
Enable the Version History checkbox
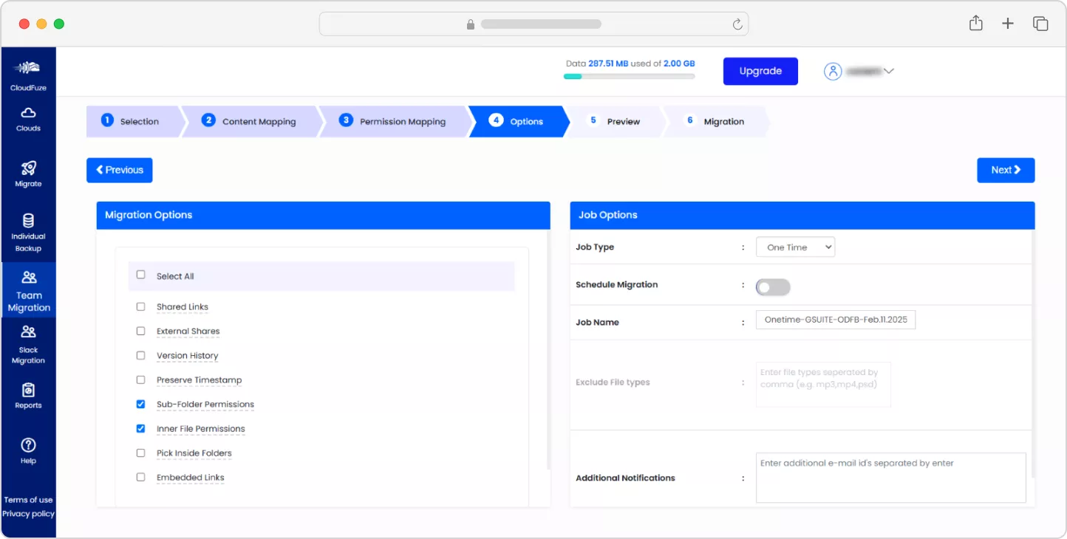pos(140,355)
